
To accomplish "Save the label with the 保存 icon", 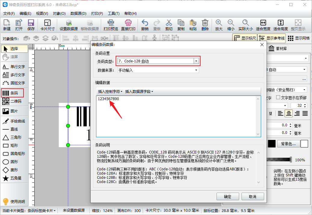I will 31,25.
